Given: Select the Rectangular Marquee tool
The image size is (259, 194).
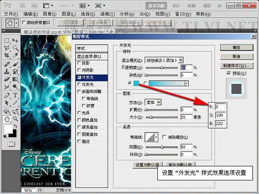Looking at the screenshot, I should pos(7,40).
